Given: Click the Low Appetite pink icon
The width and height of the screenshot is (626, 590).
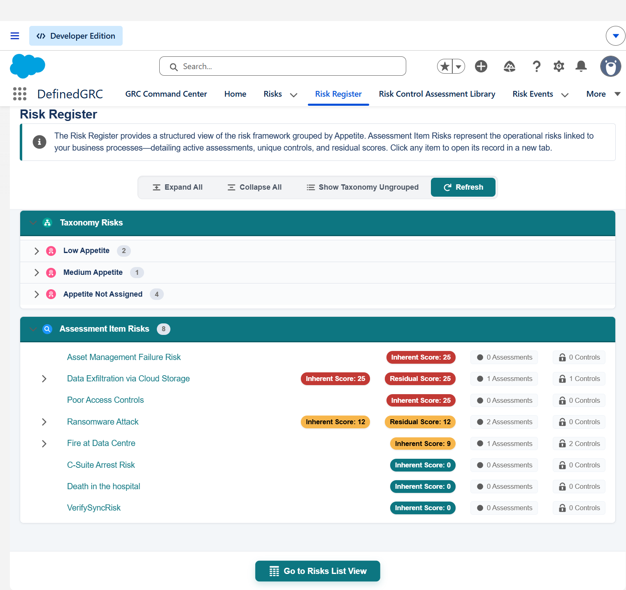Looking at the screenshot, I should coord(51,251).
